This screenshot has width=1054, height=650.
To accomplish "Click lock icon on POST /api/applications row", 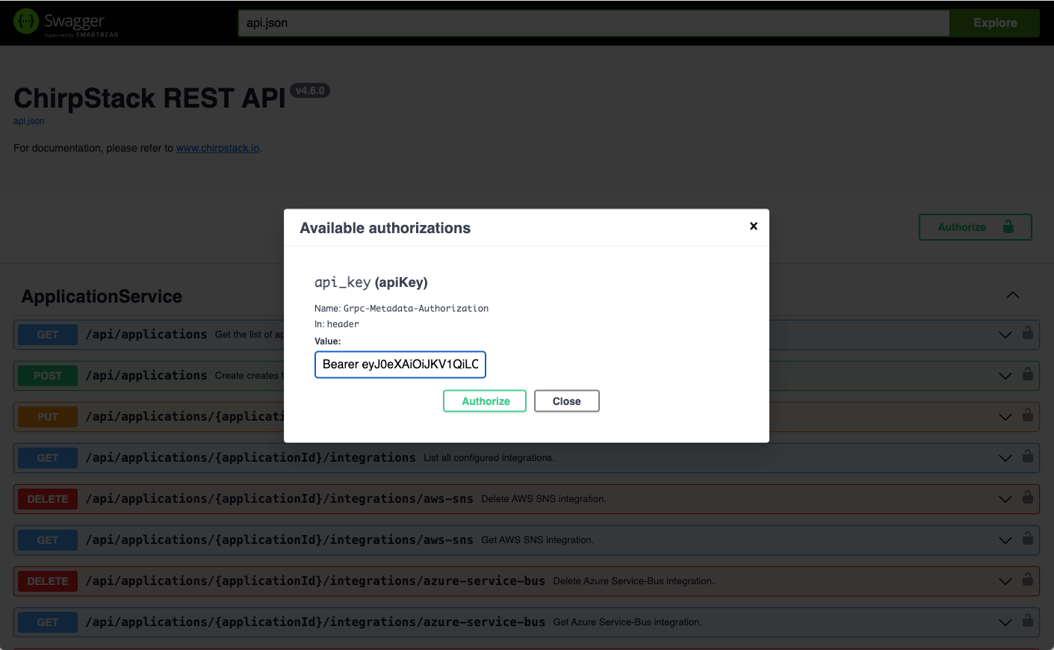I will [1028, 374].
